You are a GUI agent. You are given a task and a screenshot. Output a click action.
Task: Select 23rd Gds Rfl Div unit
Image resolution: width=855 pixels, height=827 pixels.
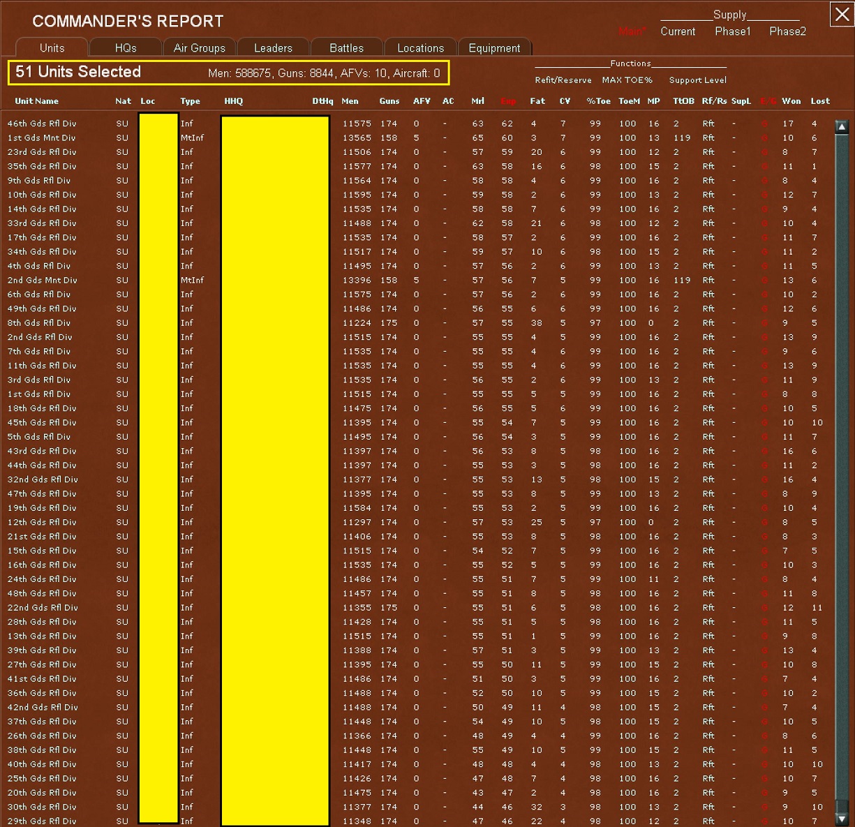[42, 151]
